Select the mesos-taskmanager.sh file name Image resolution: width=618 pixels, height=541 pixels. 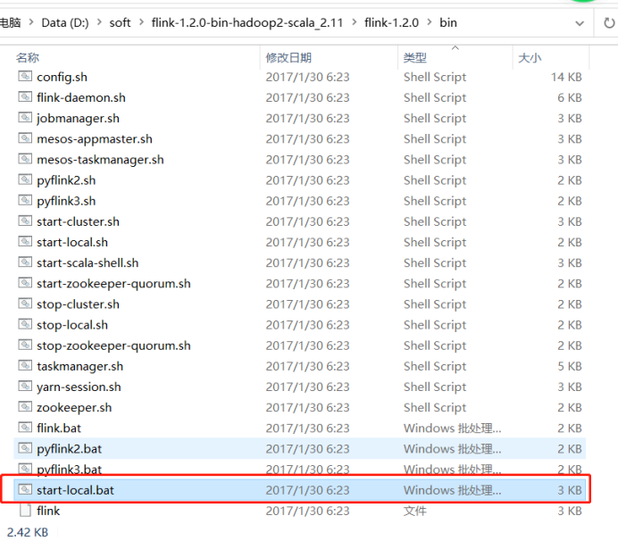[x=100, y=160]
